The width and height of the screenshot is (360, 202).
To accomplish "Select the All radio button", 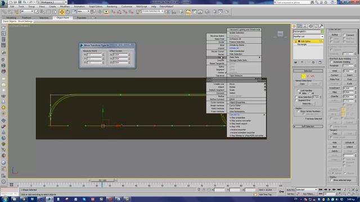I will click(x=309, y=94).
